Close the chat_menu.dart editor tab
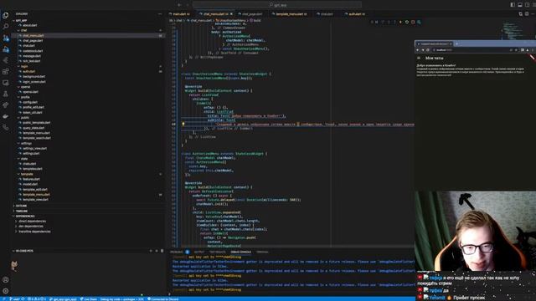 tap(231, 14)
